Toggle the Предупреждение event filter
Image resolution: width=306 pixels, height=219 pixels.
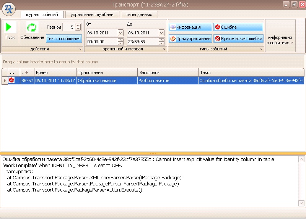pyautogui.click(x=190, y=39)
